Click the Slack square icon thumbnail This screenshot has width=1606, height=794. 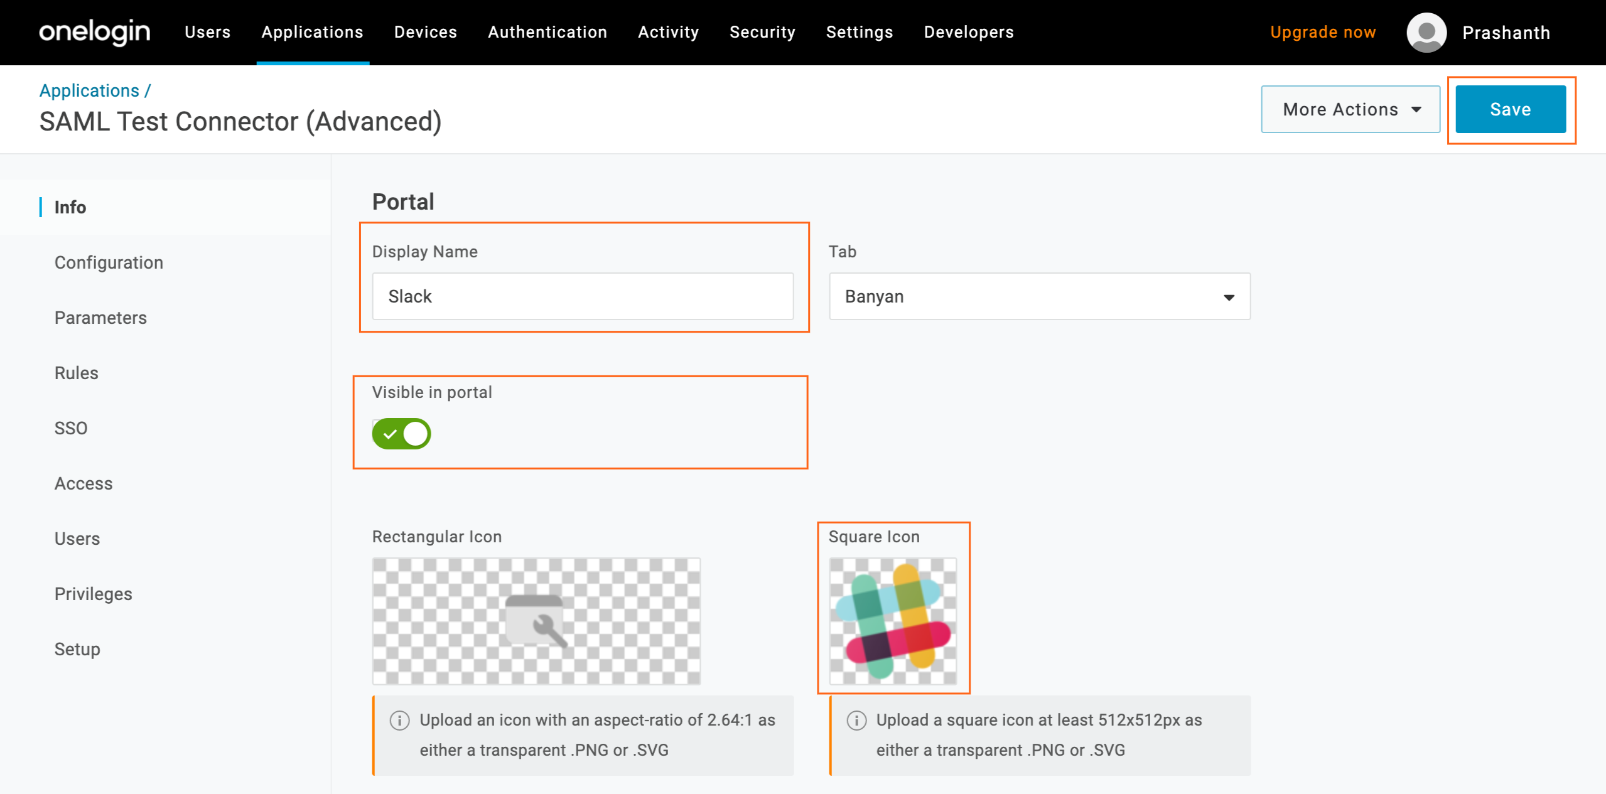pyautogui.click(x=892, y=621)
